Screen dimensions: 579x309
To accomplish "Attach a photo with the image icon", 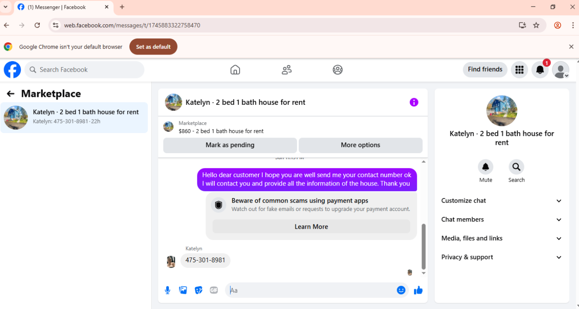I will [183, 290].
